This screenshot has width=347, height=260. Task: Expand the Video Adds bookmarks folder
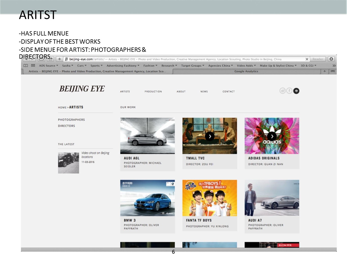tap(246, 66)
